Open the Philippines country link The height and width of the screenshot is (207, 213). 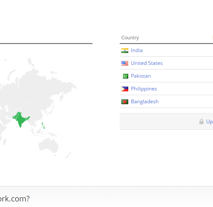[144, 89]
